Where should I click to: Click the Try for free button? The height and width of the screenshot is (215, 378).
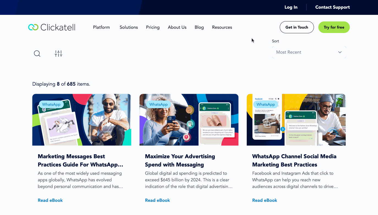pos(334,27)
